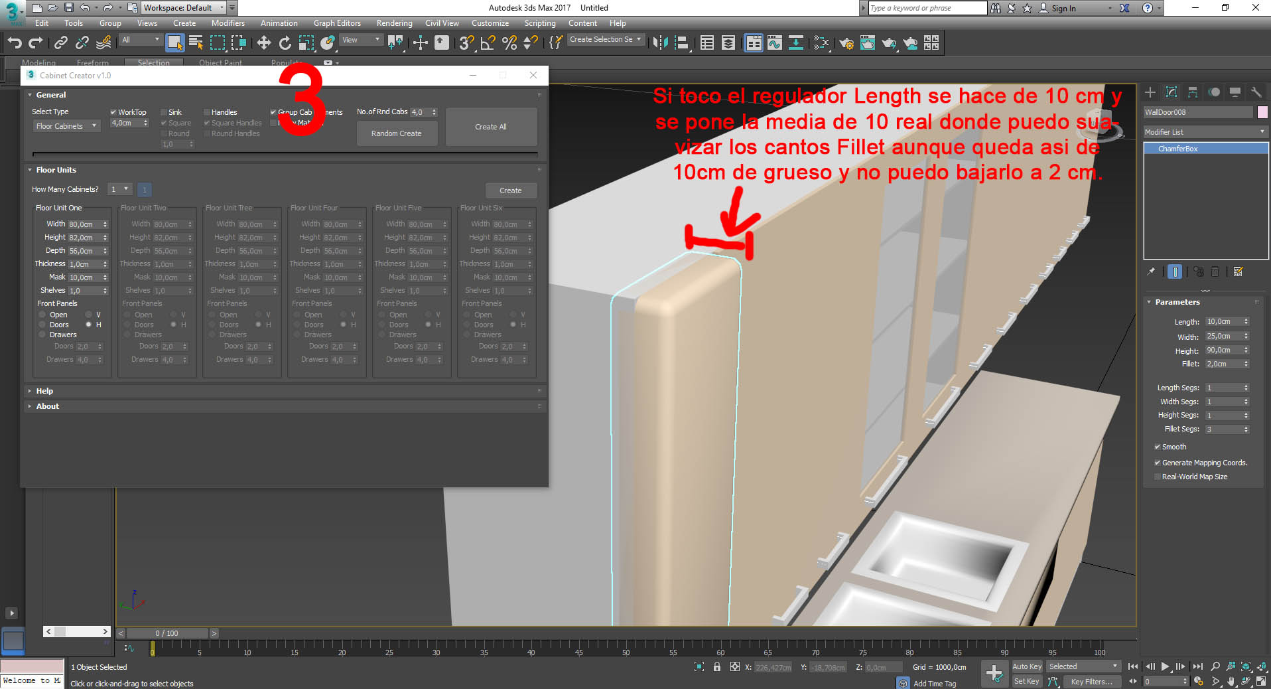The image size is (1271, 689).
Task: Click the Select and Link tool
Action: point(60,43)
